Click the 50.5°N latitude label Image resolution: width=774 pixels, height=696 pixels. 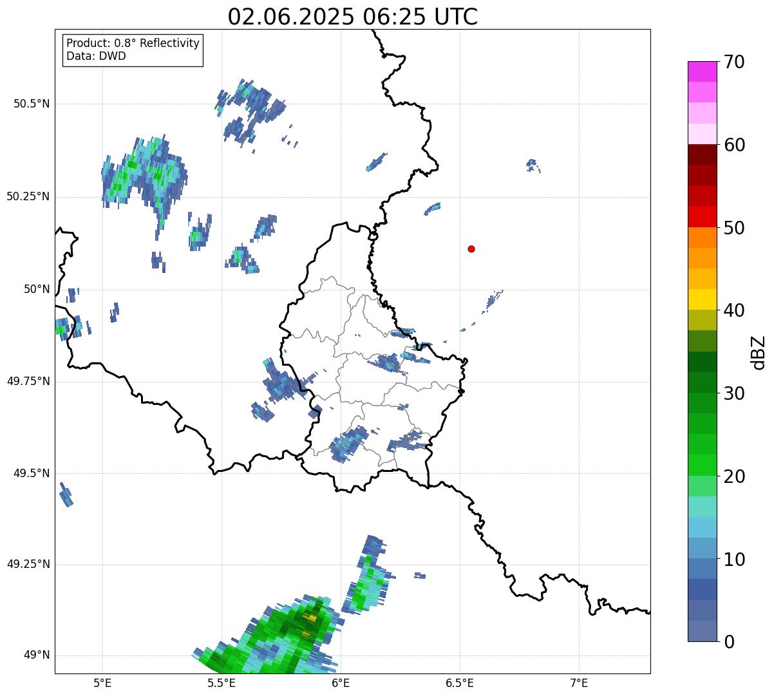pyautogui.click(x=32, y=104)
